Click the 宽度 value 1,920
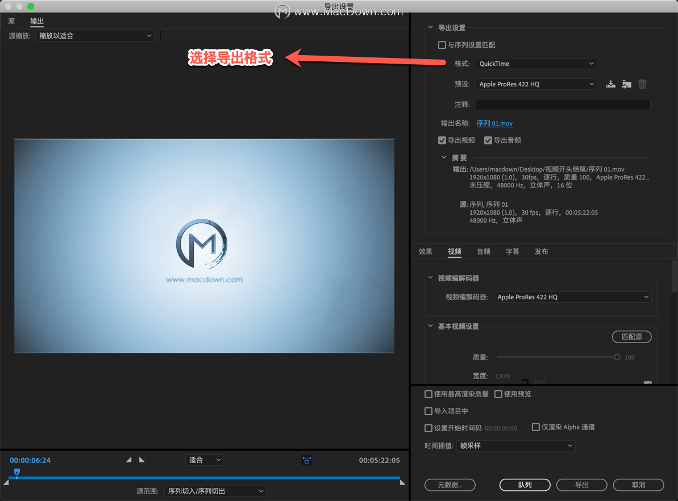The width and height of the screenshot is (678, 501). [x=502, y=376]
